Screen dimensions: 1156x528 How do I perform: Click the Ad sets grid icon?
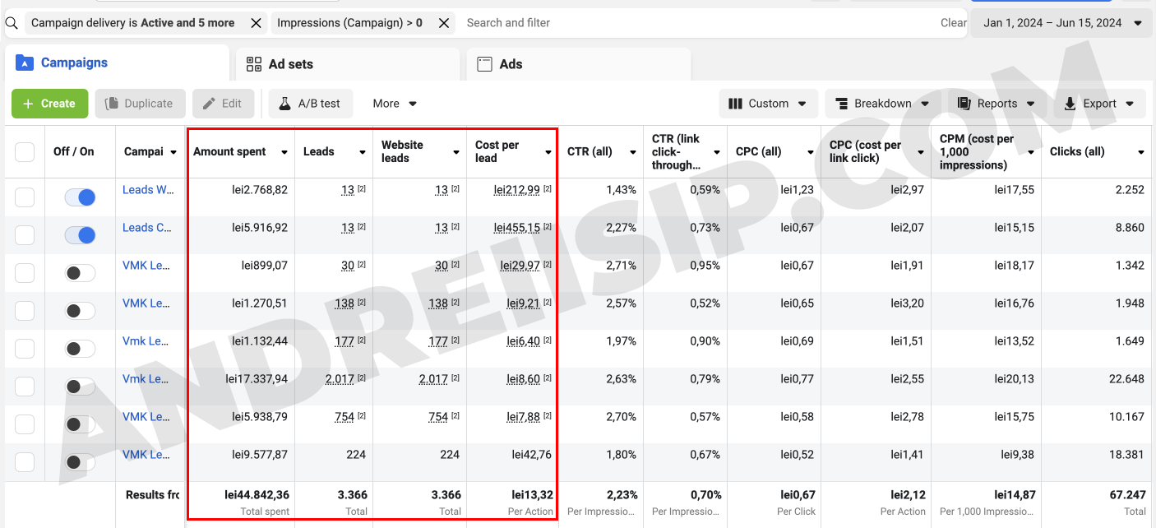(254, 64)
